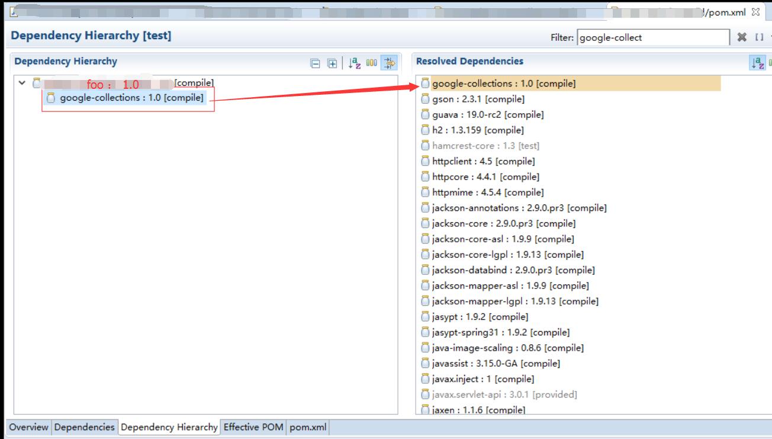Screen dimensions: 772x439
Task: Select foo : 1.0 root tree item
Action: point(123,84)
